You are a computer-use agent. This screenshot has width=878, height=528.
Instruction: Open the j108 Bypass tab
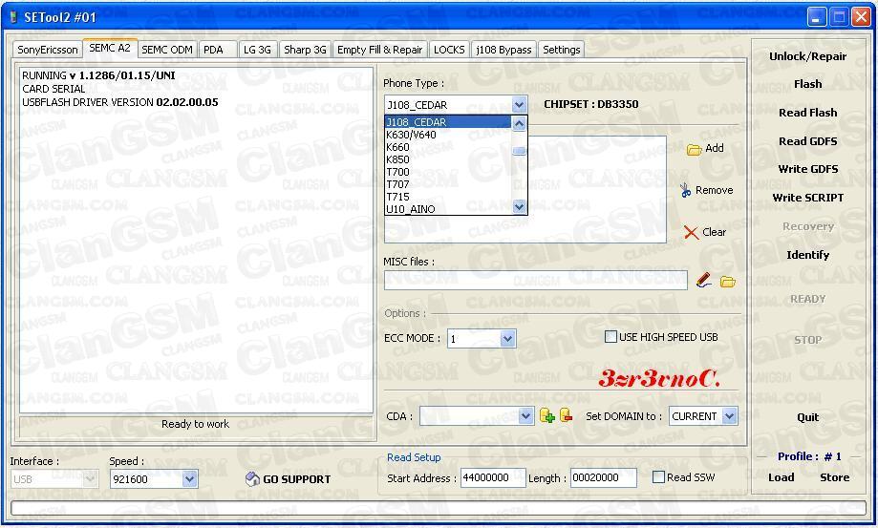coord(503,50)
